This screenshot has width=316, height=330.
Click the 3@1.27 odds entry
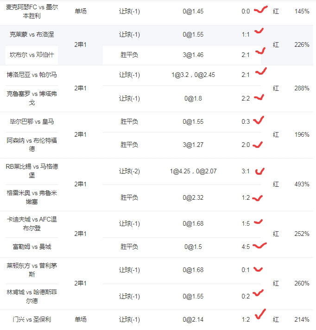click(x=193, y=145)
